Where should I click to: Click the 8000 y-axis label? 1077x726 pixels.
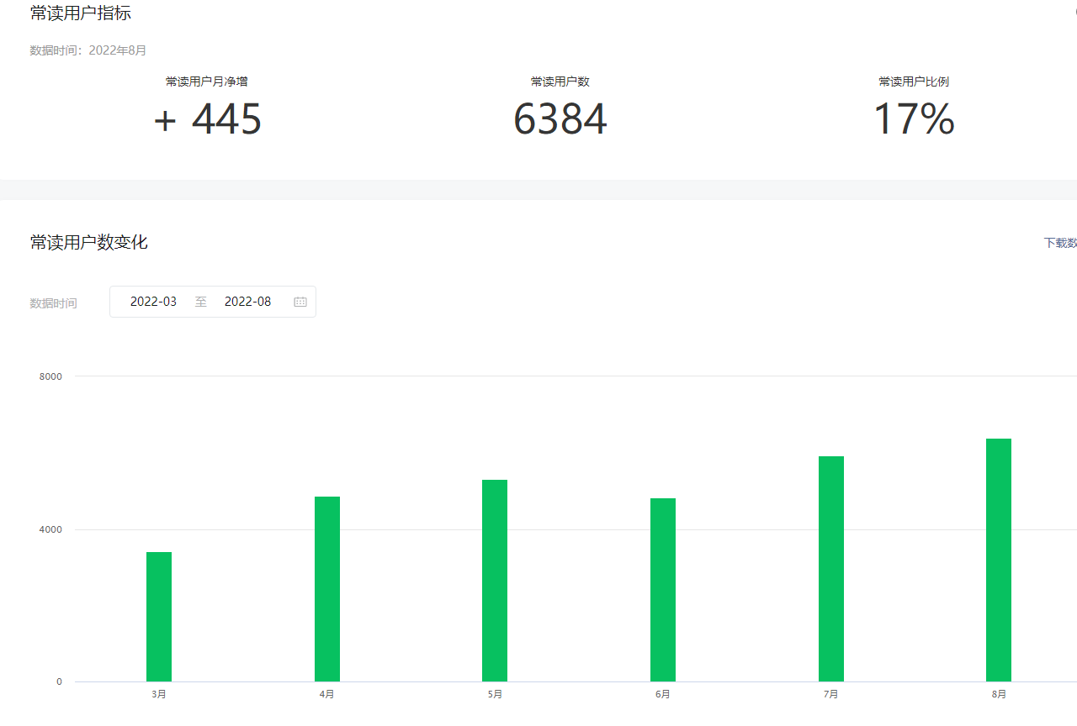[50, 376]
